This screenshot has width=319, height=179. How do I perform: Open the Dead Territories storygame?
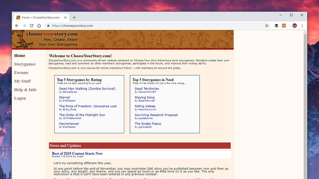point(147,89)
